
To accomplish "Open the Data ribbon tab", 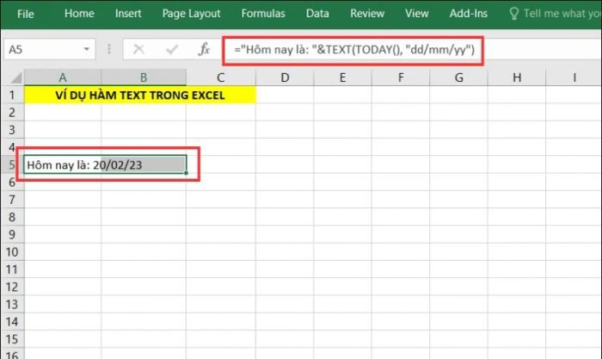I will point(317,14).
